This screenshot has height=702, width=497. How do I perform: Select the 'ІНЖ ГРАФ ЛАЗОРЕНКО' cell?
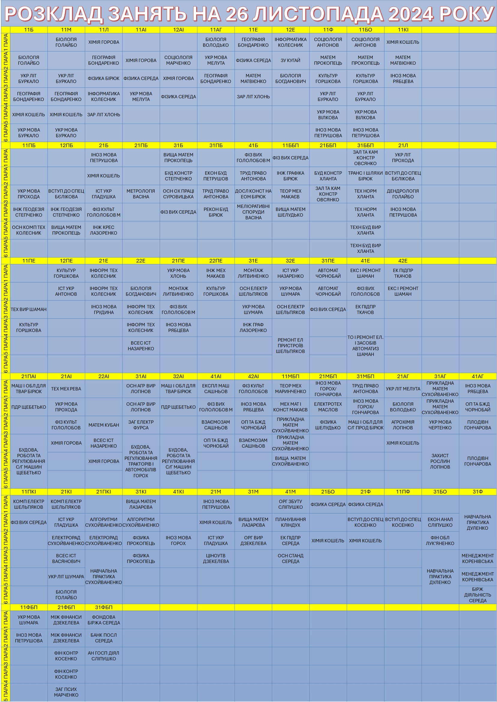[253, 327]
